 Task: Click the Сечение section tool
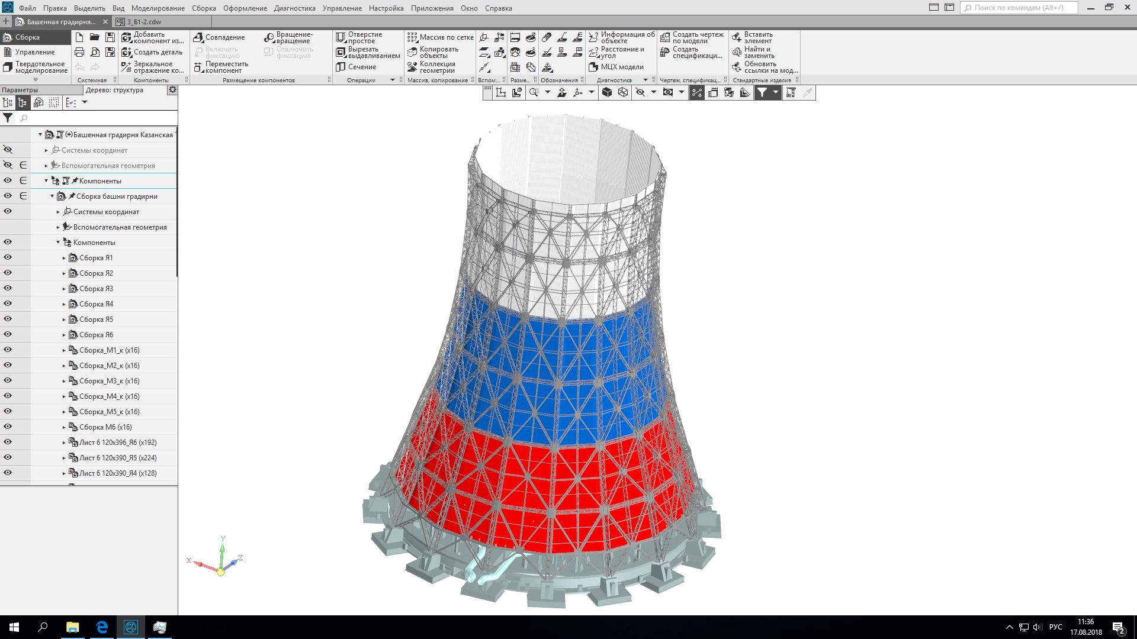[x=356, y=67]
